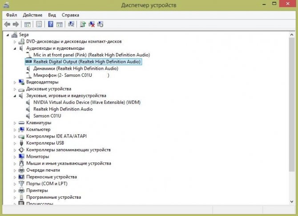Click the Back arrow toolbar icon
Image resolution: width=298 pixels, height=216 pixels.
click(x=7, y=24)
